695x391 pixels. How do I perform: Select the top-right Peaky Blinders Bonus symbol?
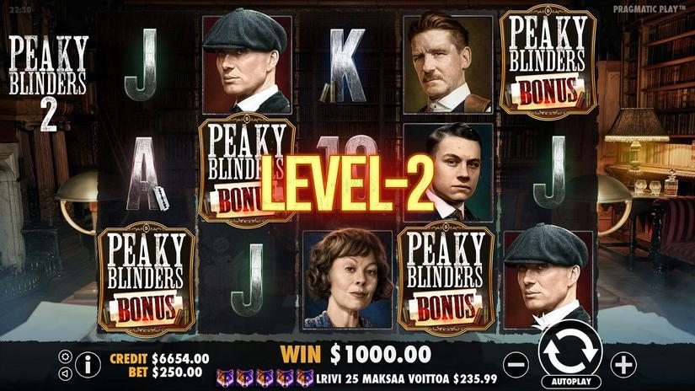(548, 62)
